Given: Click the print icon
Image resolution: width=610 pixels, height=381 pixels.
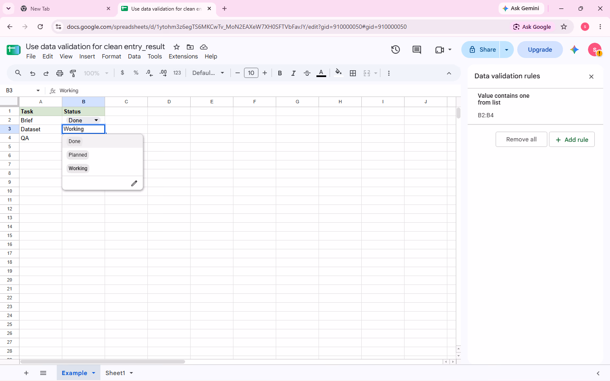Looking at the screenshot, I should tap(60, 73).
